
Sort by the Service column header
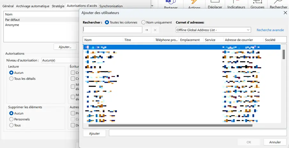coord(213,40)
